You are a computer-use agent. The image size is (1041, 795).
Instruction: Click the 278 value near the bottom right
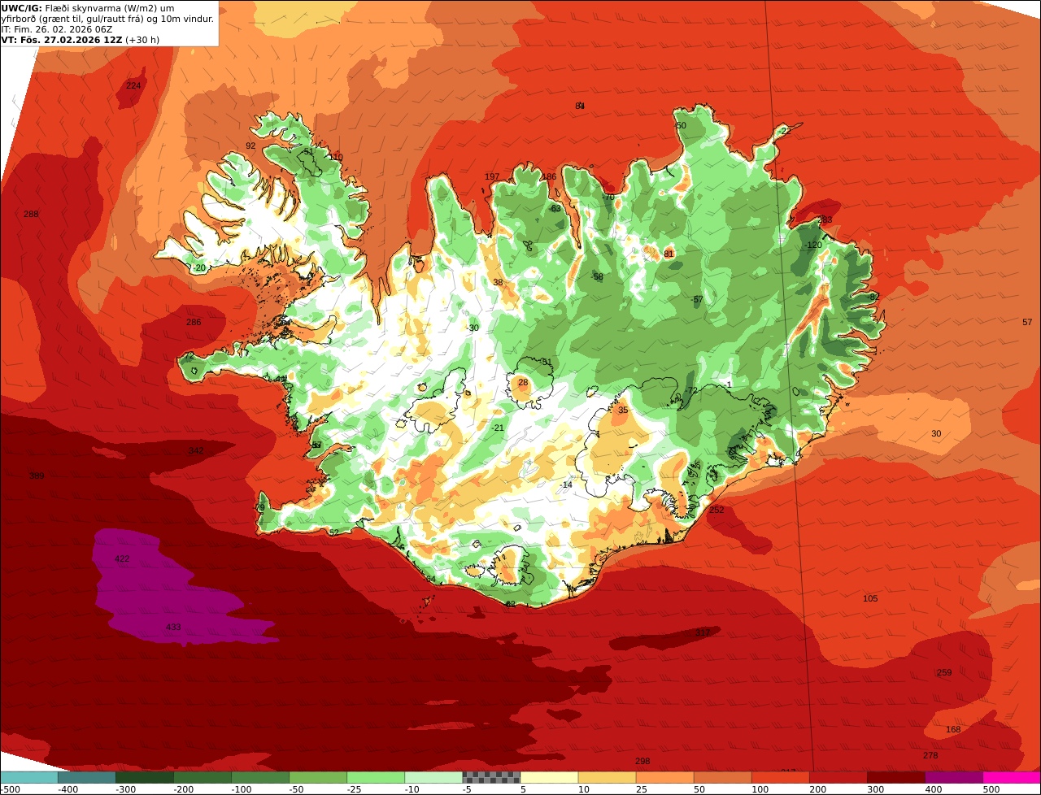coord(930,756)
